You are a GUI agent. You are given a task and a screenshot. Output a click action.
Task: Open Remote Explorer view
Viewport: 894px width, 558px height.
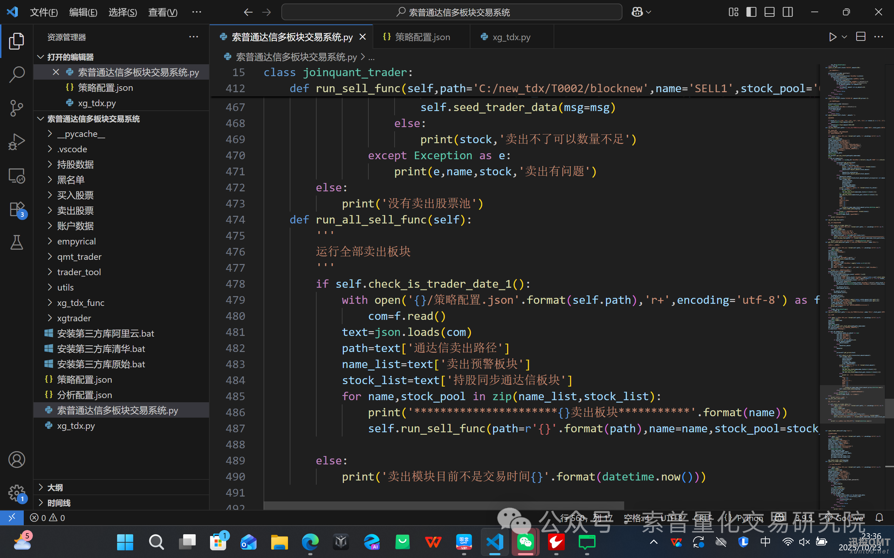(17, 176)
